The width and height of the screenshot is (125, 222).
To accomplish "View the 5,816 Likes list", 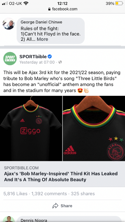I will tap(15, 194).
